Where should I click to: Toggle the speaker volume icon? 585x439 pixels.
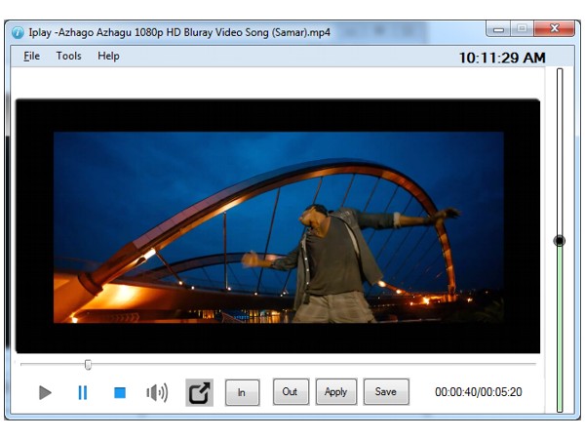157,392
